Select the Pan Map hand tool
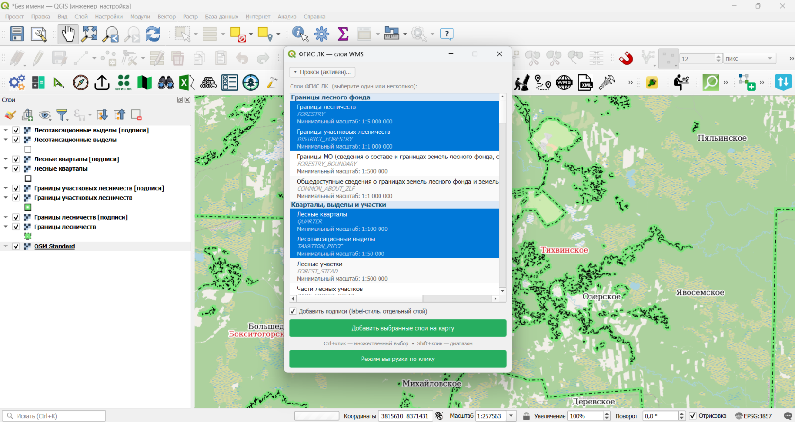Image resolution: width=795 pixels, height=422 pixels. [x=68, y=34]
